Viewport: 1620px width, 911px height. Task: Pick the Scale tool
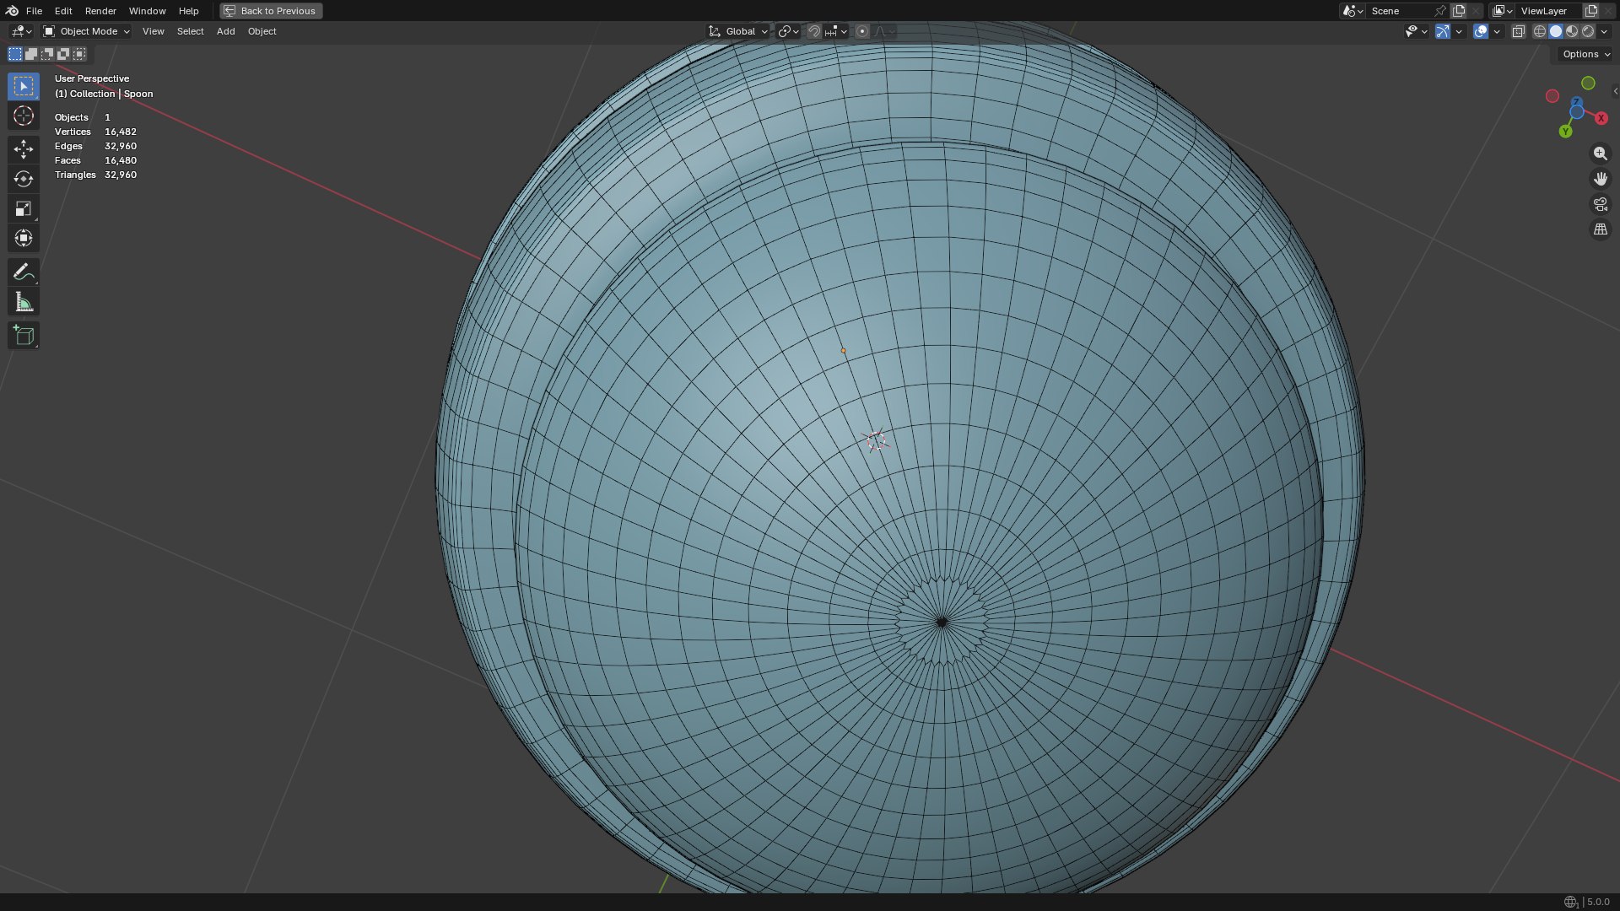[x=24, y=208]
